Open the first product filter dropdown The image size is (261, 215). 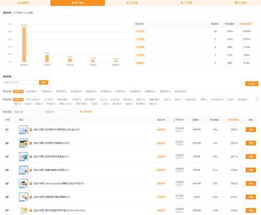[28, 112]
